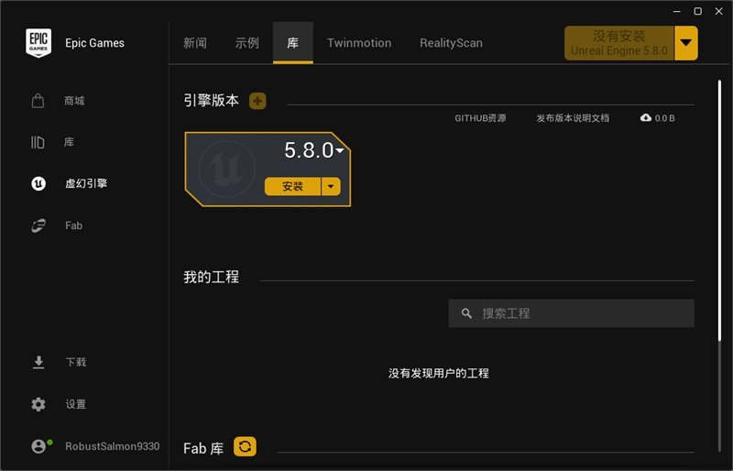
Task: Click the Epic Games title text
Action: (x=95, y=43)
